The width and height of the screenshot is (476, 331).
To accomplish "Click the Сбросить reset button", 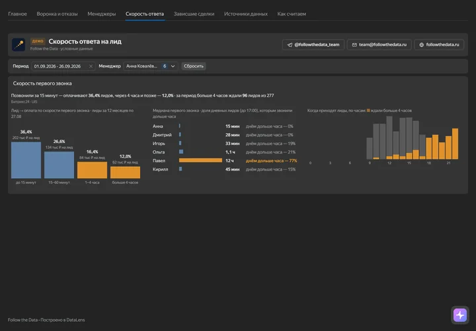I will point(194,66).
